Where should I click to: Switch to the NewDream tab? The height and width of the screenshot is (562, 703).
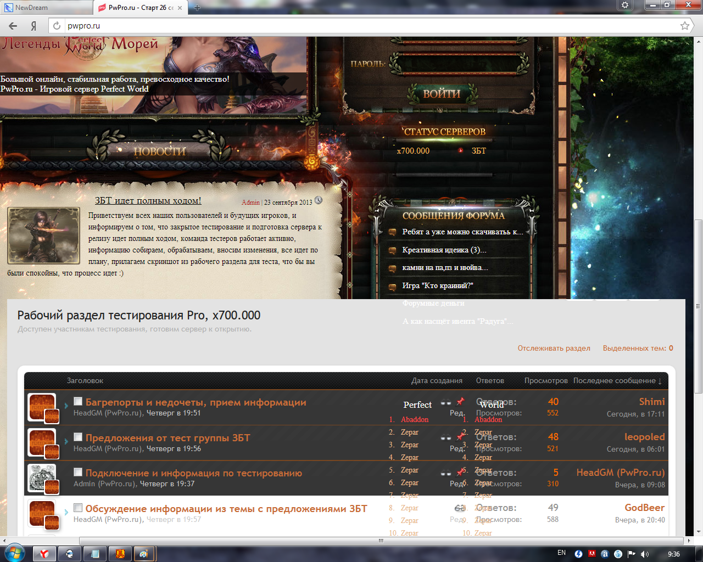tap(45, 8)
